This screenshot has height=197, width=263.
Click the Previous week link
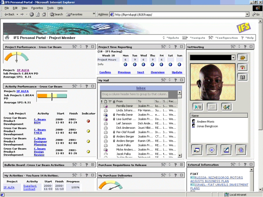124,72
